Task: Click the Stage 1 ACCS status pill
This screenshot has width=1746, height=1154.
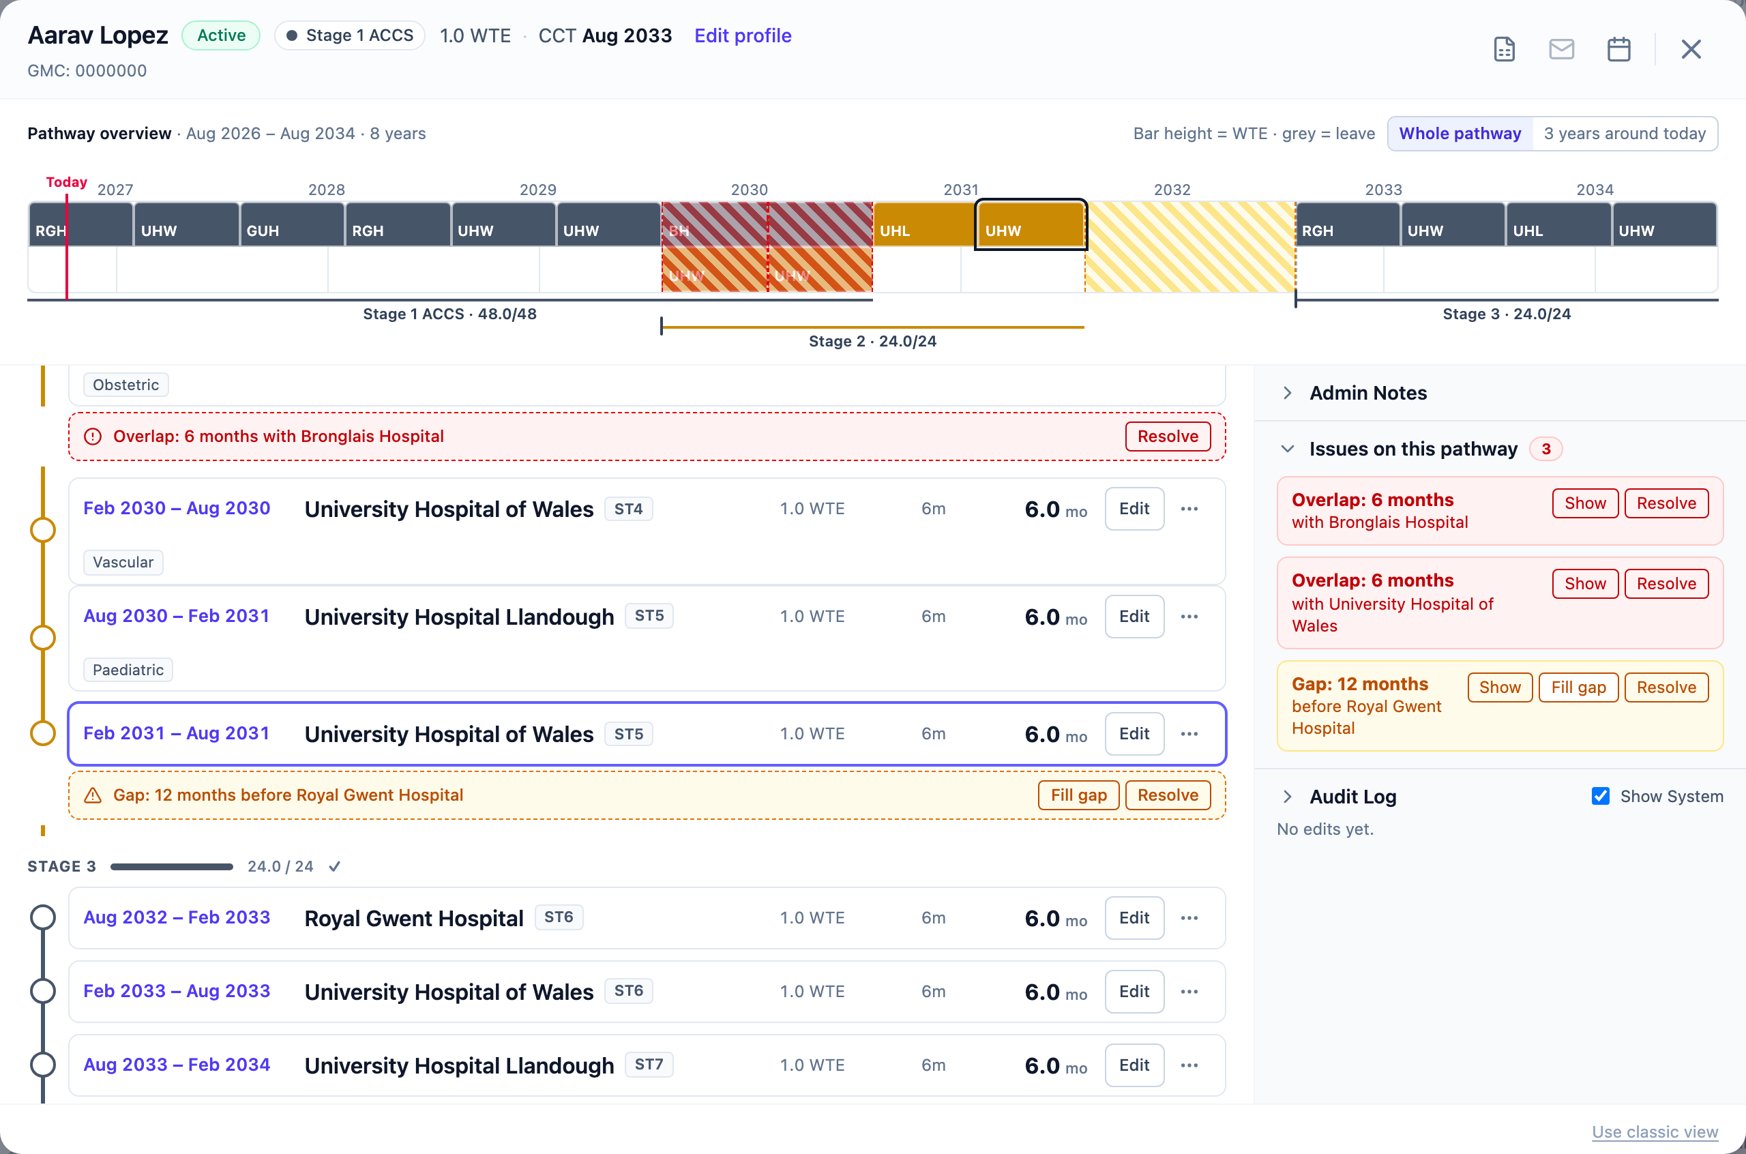Action: pyautogui.click(x=349, y=35)
